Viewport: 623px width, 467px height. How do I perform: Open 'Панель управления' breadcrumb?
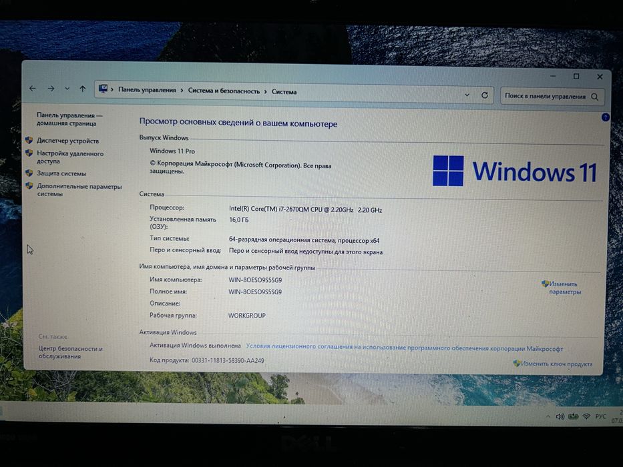pyautogui.click(x=147, y=90)
